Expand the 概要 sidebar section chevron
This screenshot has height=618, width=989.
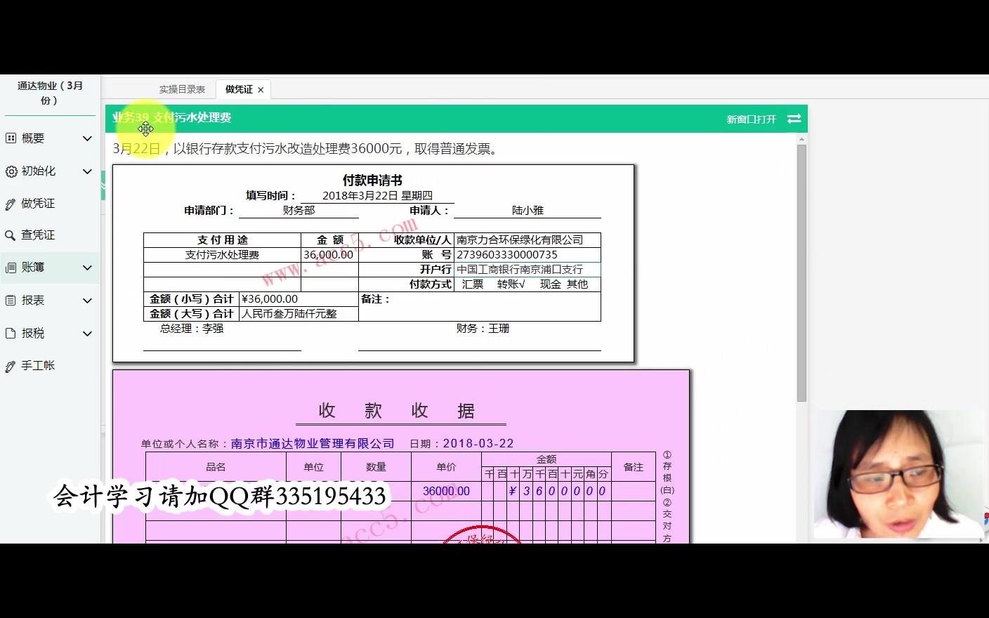[87, 138]
